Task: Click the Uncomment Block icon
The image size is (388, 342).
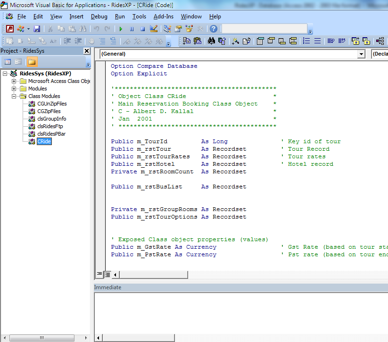Action: [x=113, y=41]
